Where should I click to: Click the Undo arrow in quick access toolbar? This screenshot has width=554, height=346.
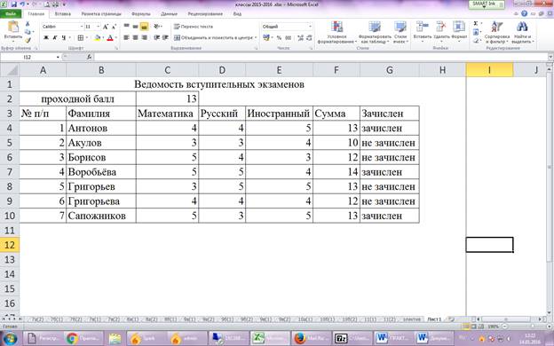(x=22, y=4)
